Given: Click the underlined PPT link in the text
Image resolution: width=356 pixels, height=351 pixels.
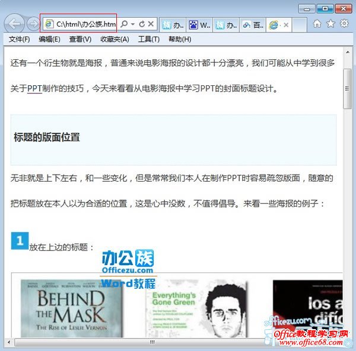Looking at the screenshot, I should 34,89.
